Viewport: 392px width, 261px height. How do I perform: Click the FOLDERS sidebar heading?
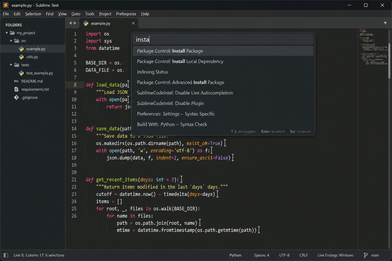14,25
